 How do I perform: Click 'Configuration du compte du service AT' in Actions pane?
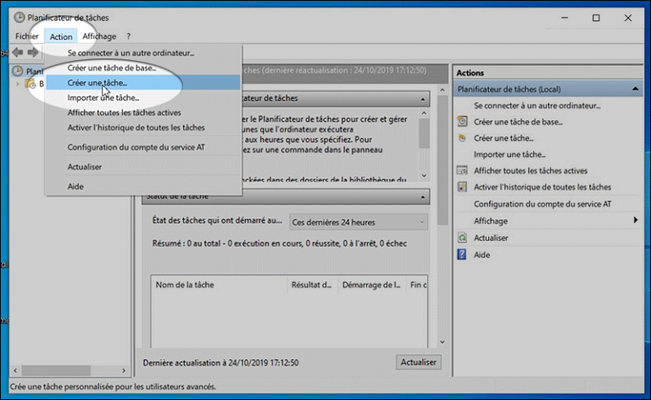[x=542, y=204]
